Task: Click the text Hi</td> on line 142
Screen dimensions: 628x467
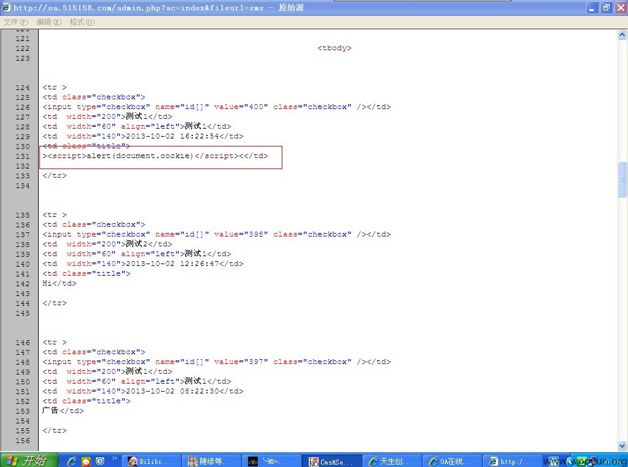Action: 60,284
